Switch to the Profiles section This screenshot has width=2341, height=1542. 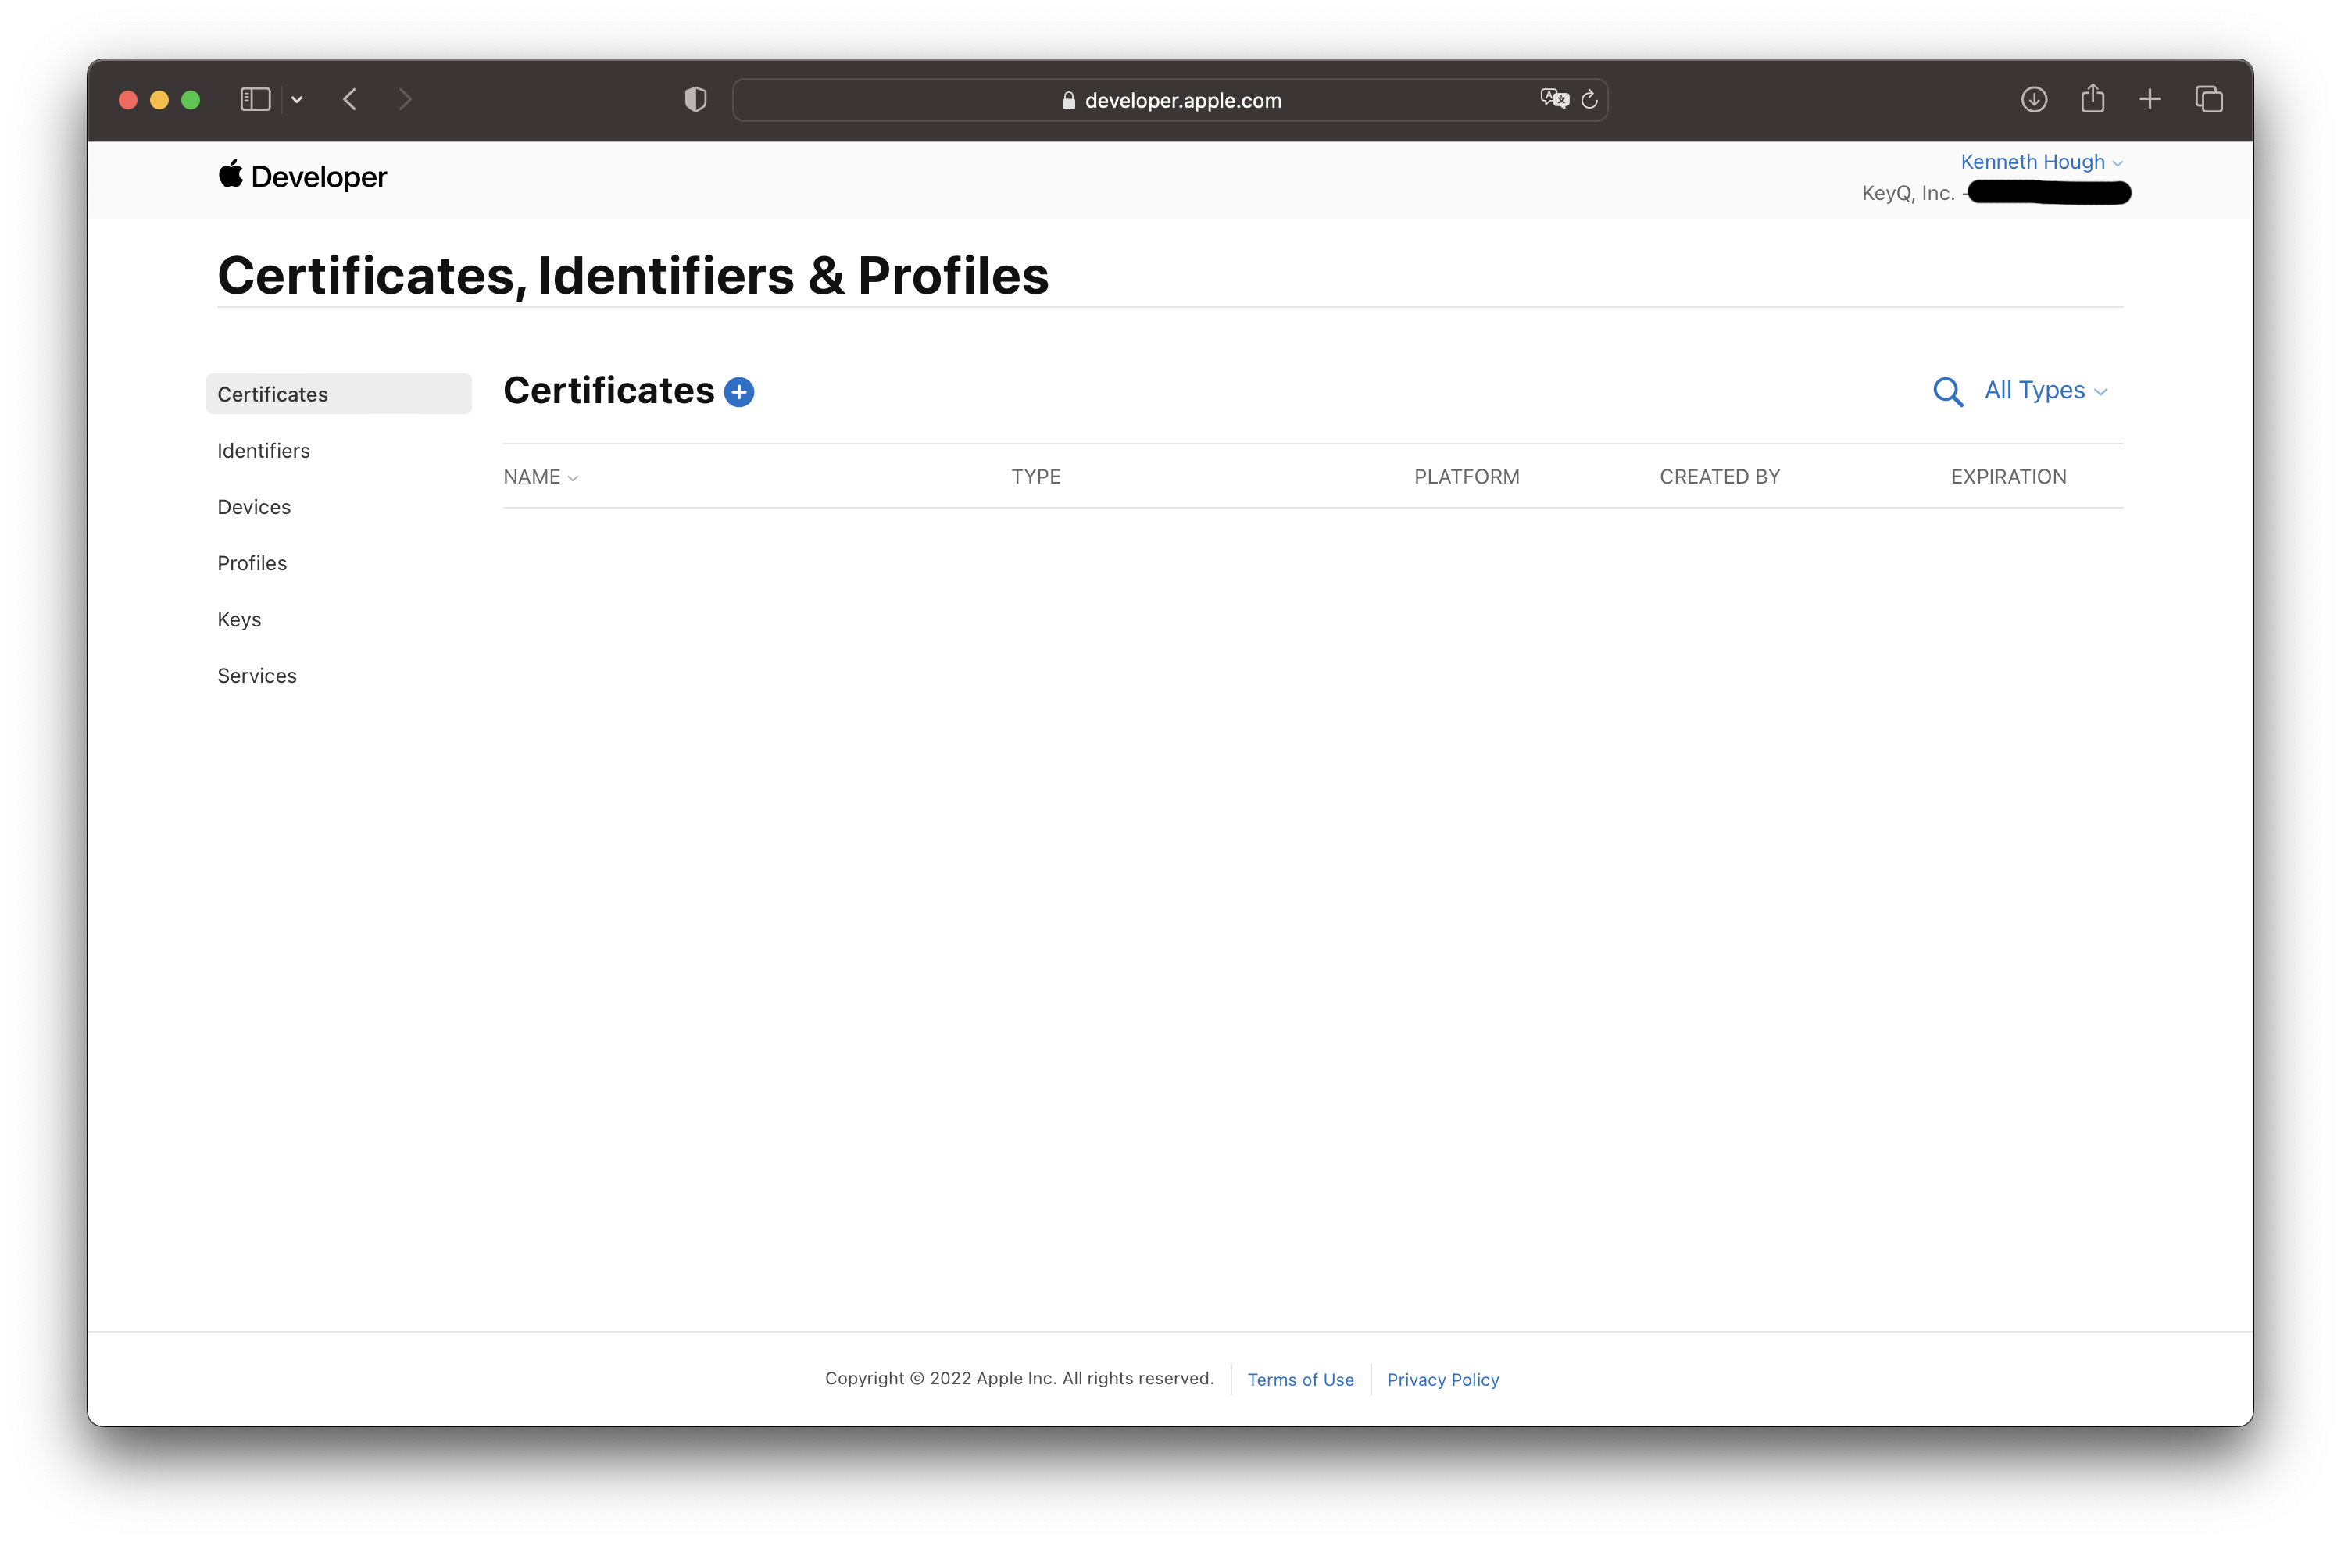(x=252, y=562)
